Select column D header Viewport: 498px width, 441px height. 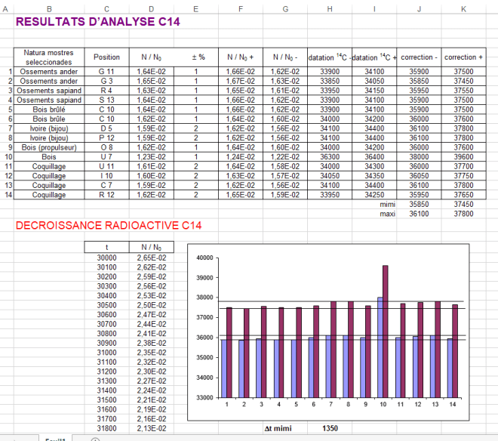[x=151, y=9]
